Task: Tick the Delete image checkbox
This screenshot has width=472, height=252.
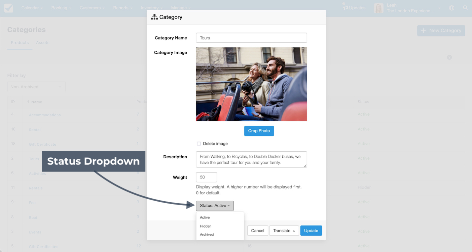Action: pyautogui.click(x=199, y=144)
